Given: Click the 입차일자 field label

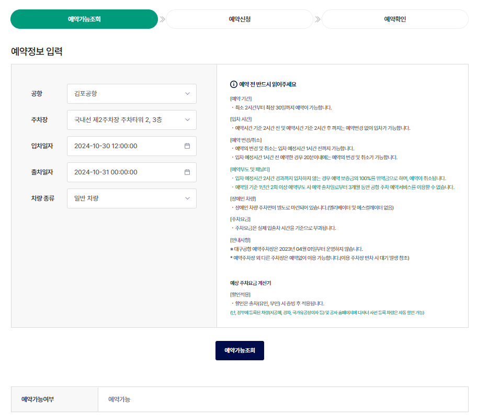Looking at the screenshot, I should coord(42,146).
